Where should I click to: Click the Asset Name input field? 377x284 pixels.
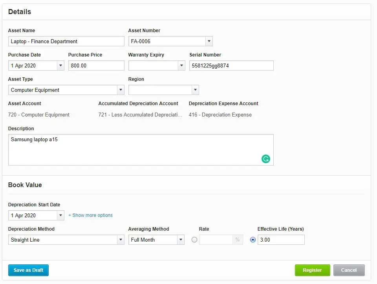pos(66,41)
